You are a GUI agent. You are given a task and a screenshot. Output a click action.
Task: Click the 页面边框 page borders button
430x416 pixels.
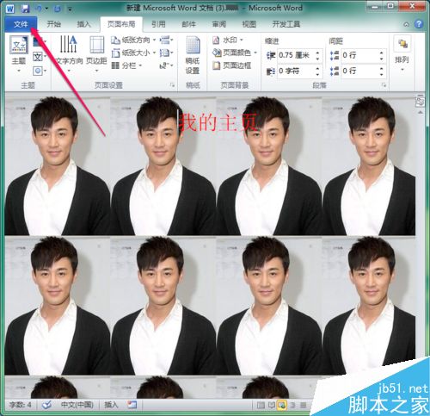point(231,65)
